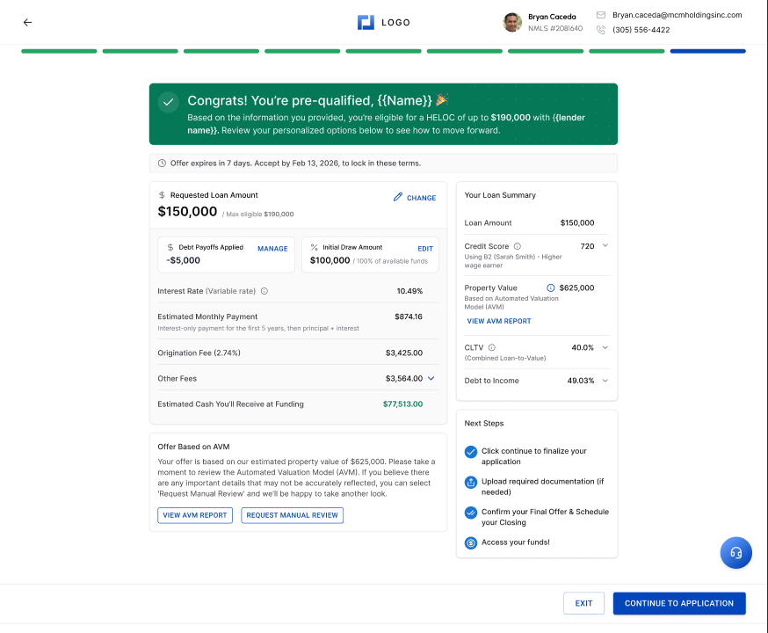Click the clock icon by offer expiry

click(x=162, y=164)
